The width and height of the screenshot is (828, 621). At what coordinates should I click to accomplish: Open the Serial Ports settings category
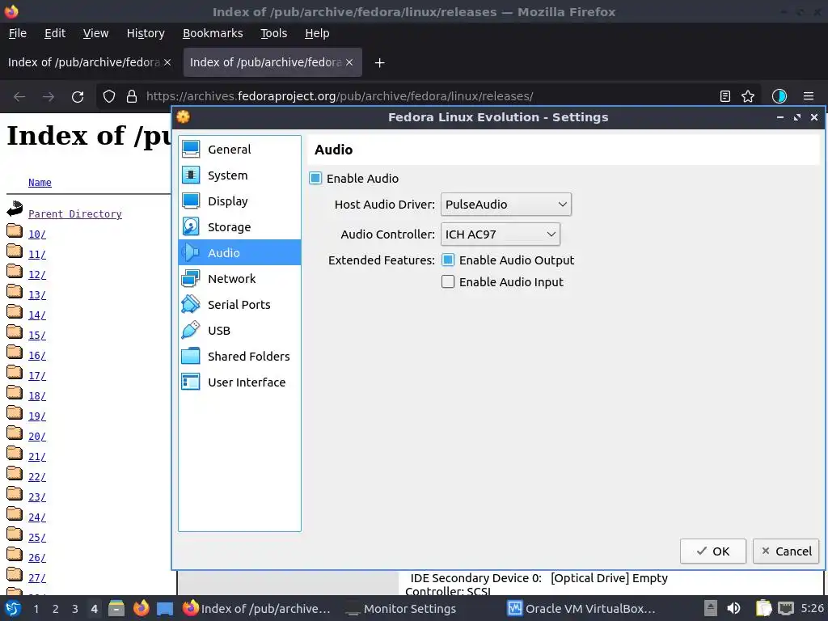(x=239, y=305)
